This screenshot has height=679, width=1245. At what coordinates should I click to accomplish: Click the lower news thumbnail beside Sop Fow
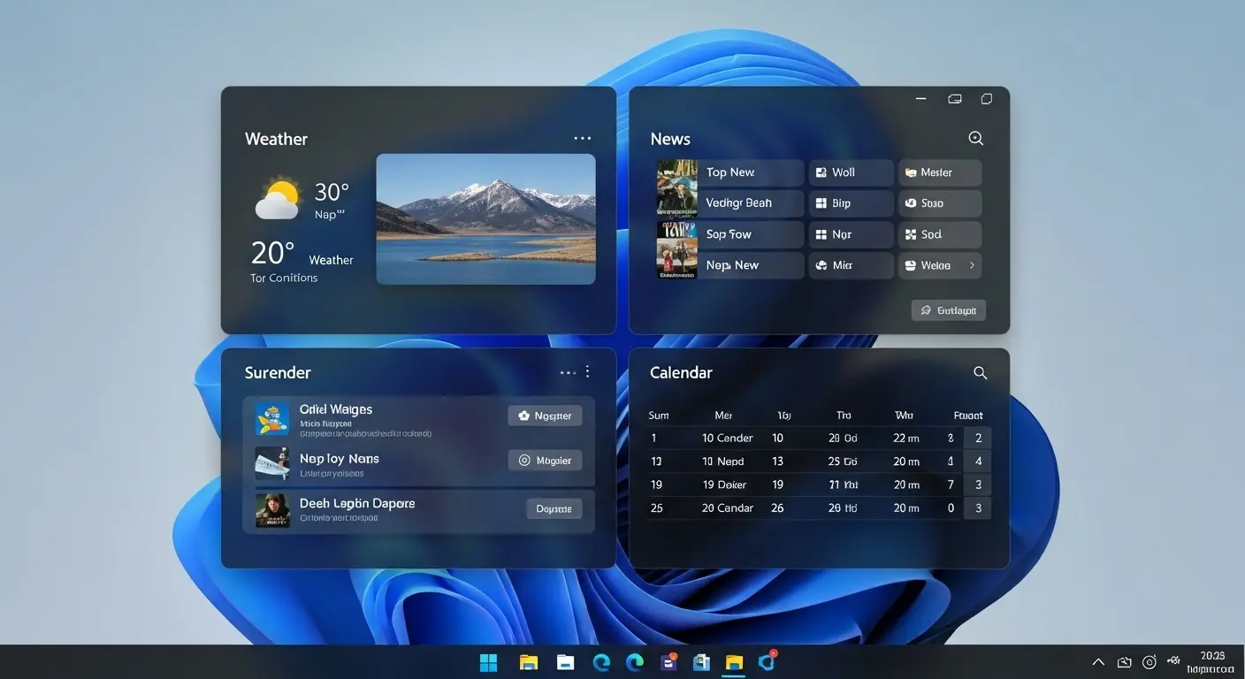tap(677, 249)
